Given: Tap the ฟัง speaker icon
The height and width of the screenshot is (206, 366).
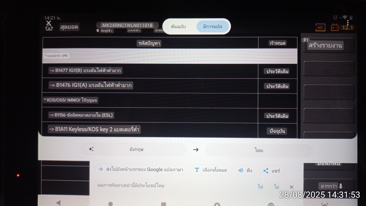Looking at the screenshot, I should 241,170.
